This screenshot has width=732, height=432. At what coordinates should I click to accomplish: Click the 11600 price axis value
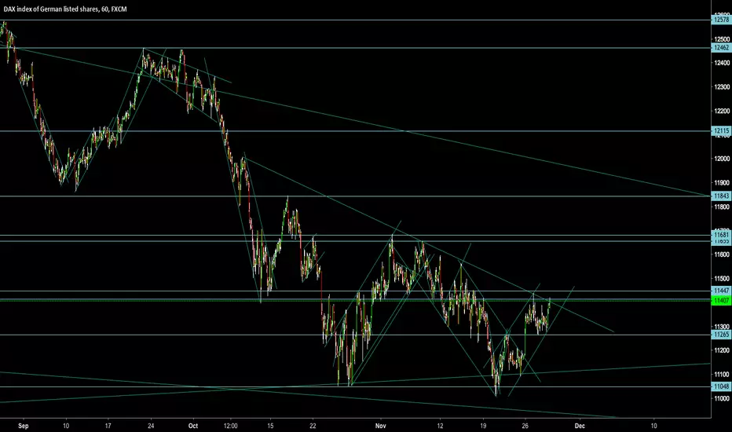(x=721, y=254)
